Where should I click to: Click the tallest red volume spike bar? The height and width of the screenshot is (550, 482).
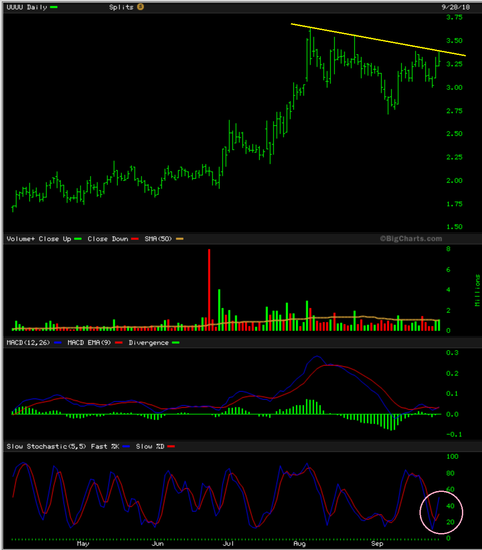[209, 290]
